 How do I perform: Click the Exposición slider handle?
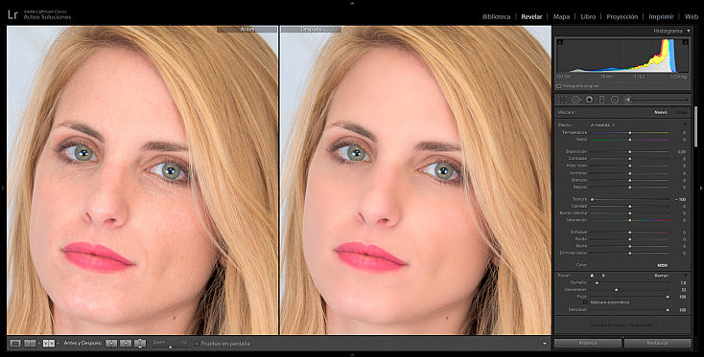[629, 152]
